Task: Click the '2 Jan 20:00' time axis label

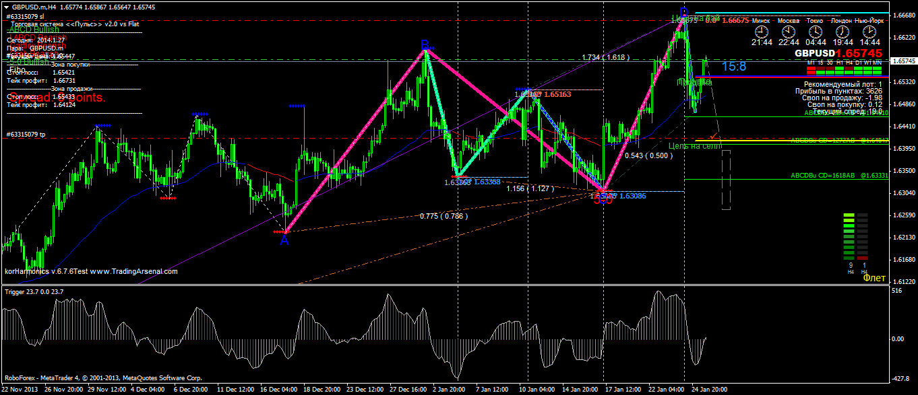Action: coord(448,390)
